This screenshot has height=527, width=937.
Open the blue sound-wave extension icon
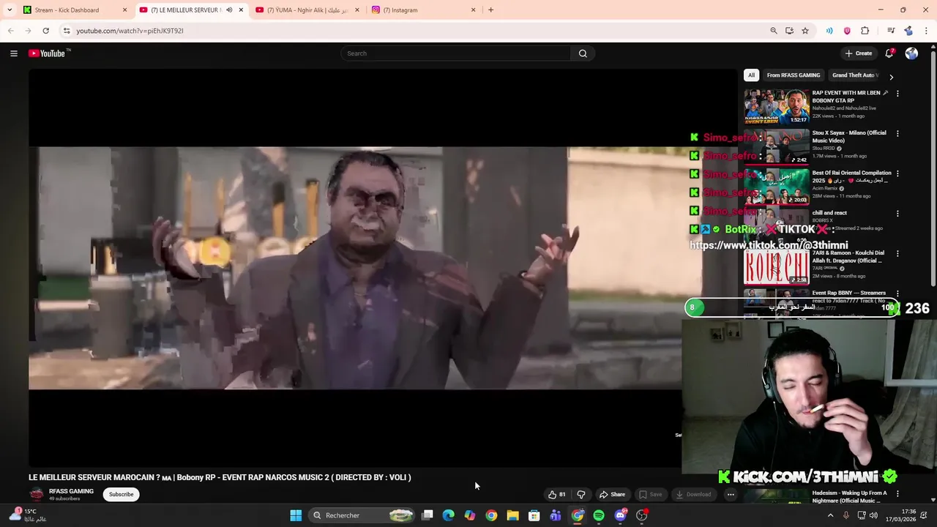829,31
